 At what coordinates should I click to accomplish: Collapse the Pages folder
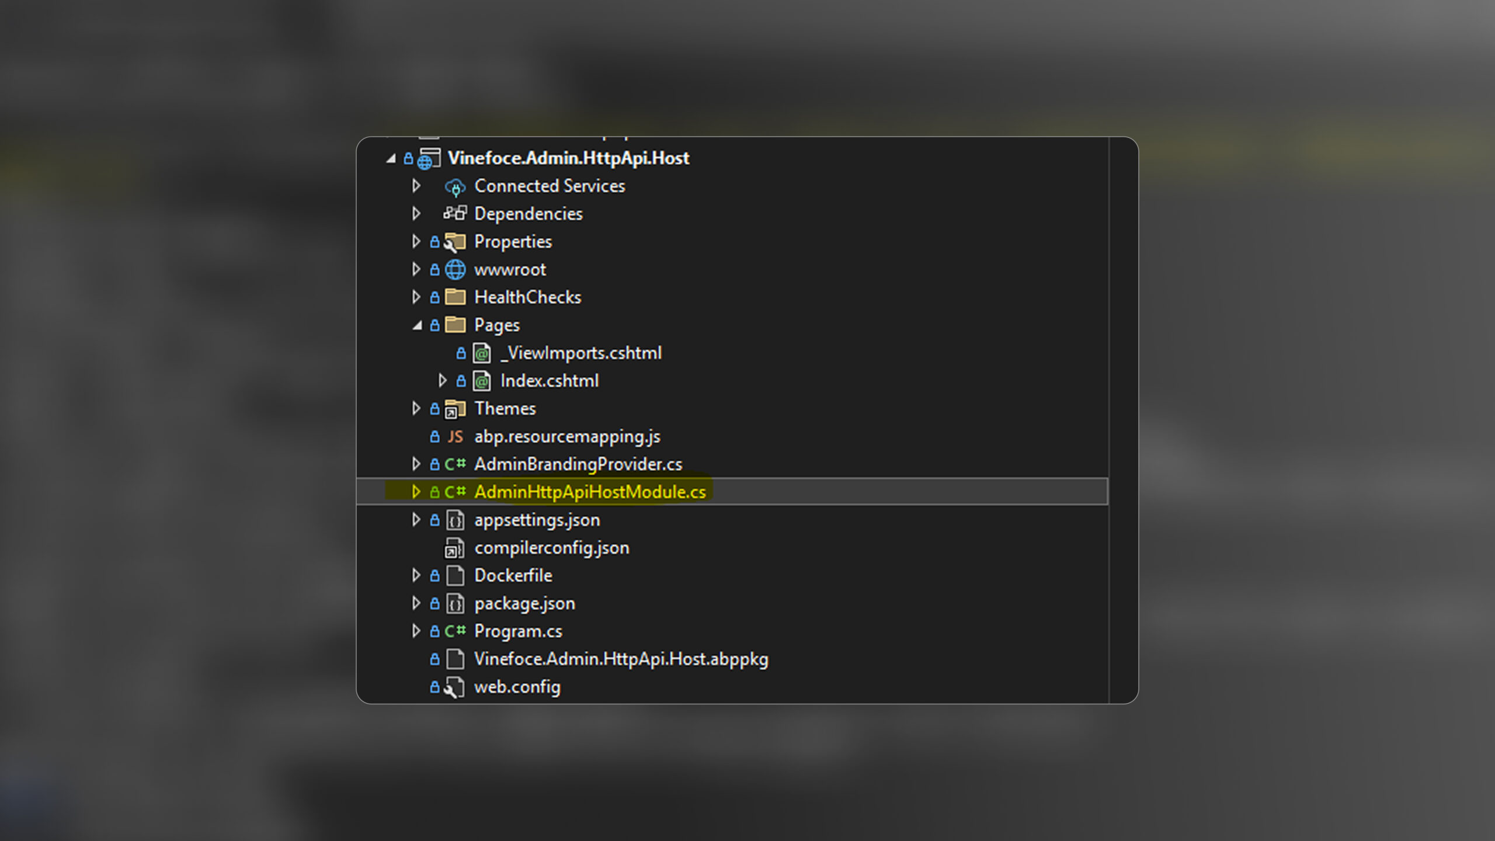point(417,325)
